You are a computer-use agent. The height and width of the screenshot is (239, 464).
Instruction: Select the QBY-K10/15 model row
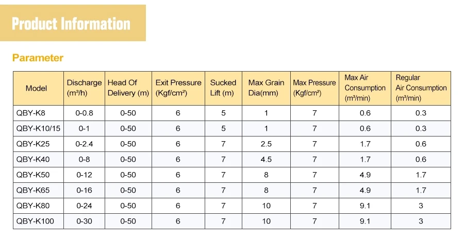[231, 128]
